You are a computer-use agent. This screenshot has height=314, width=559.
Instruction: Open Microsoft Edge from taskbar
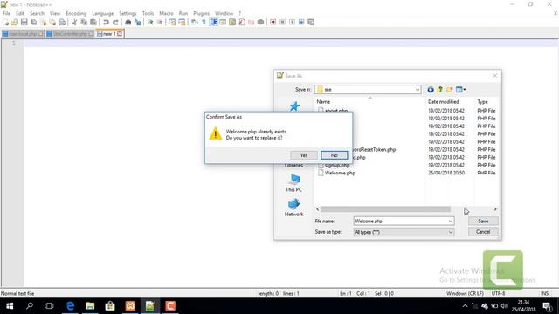(70, 306)
